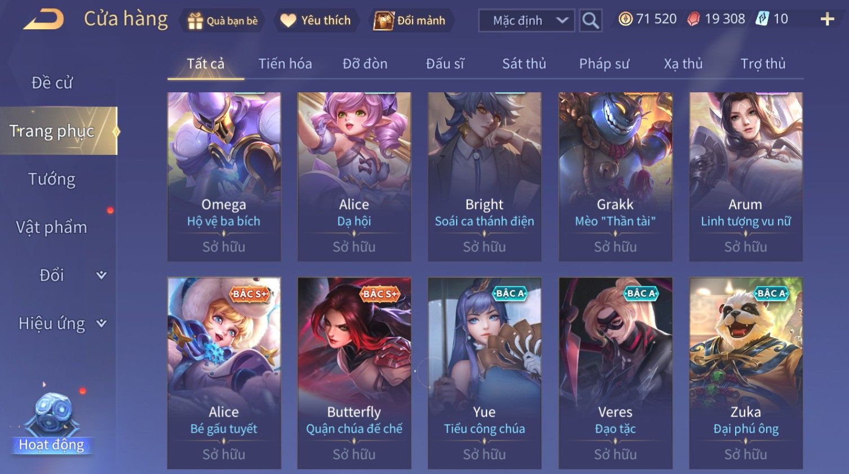849x474 pixels.
Task: Open Grakk Mèo Thần tài skin card
Action: tap(615, 177)
